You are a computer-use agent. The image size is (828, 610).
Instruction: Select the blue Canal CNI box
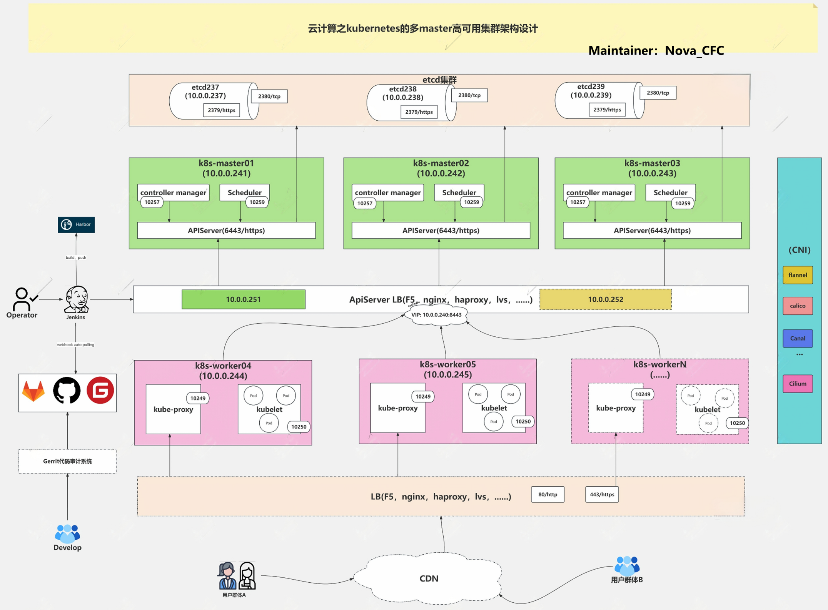pos(797,338)
